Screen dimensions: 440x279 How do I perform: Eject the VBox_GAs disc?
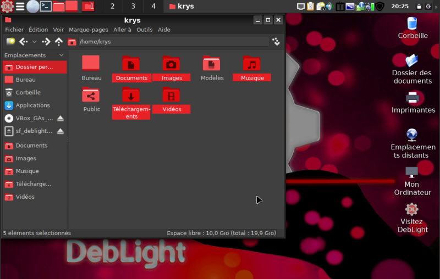[61, 118]
